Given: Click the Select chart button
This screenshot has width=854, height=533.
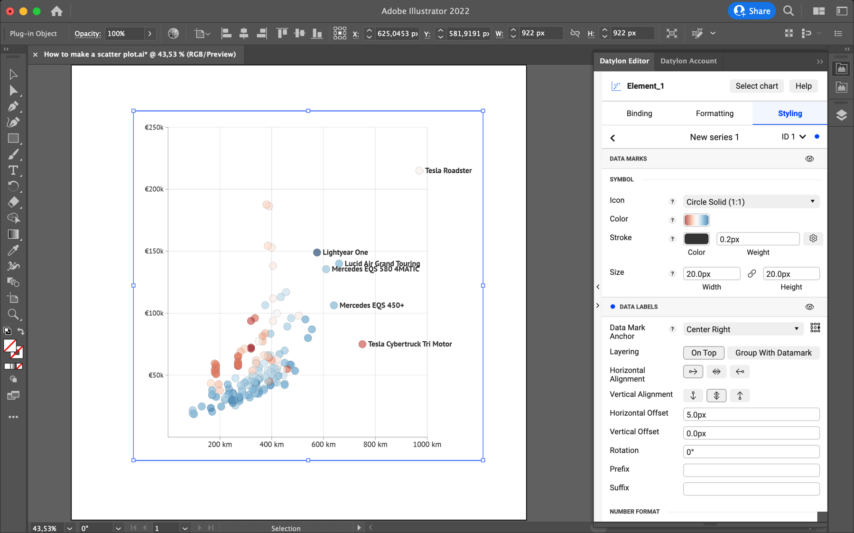Looking at the screenshot, I should tap(756, 86).
